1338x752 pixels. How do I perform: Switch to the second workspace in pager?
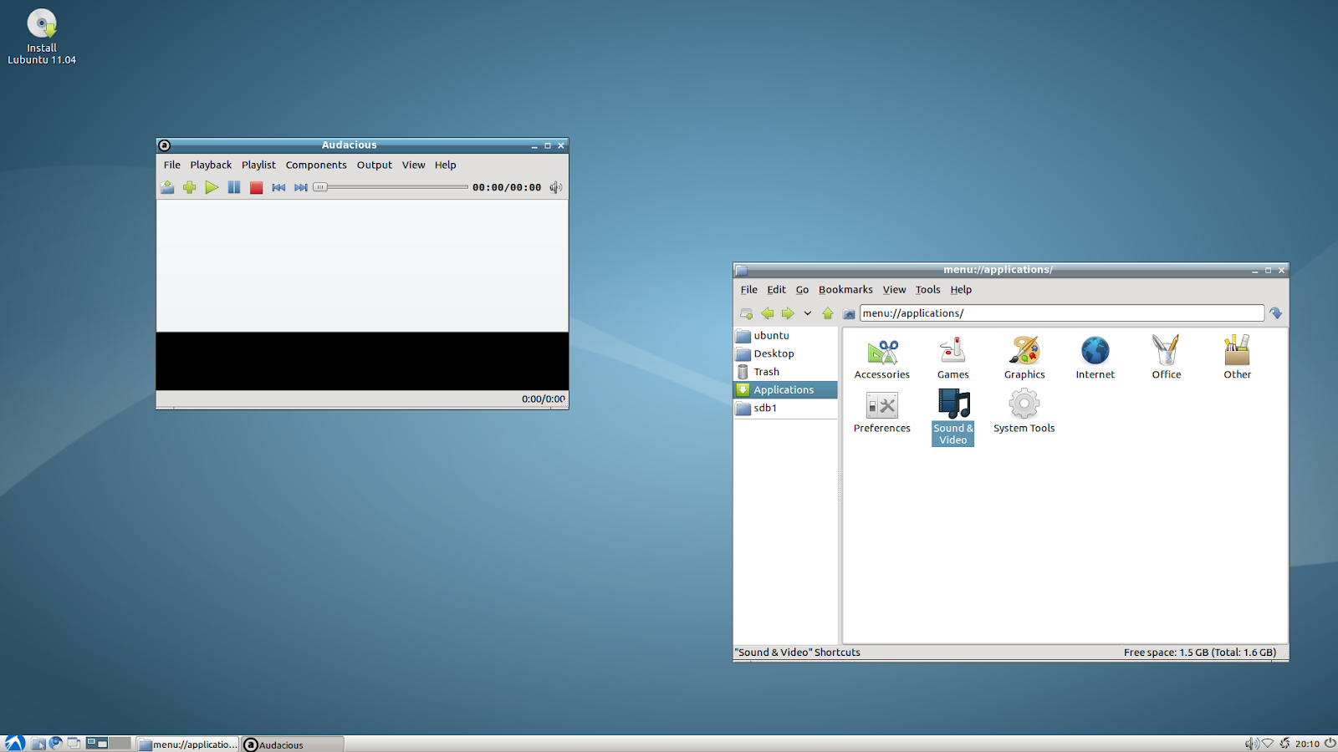120,743
